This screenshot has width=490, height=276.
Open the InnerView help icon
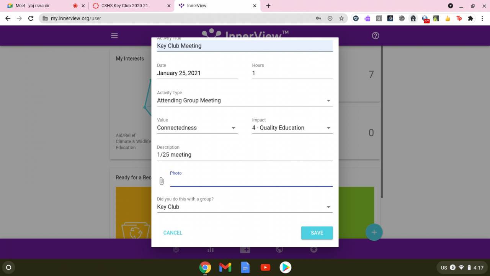coord(376,36)
